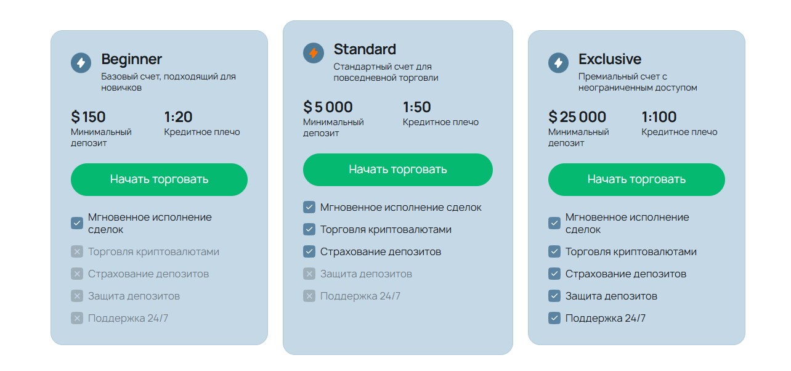Toggle Standard's Страхование депозитов checkbox
Screen dimensions: 791x371
tap(309, 251)
